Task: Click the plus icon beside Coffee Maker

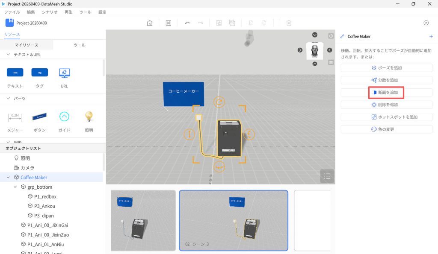Action: coord(431,37)
